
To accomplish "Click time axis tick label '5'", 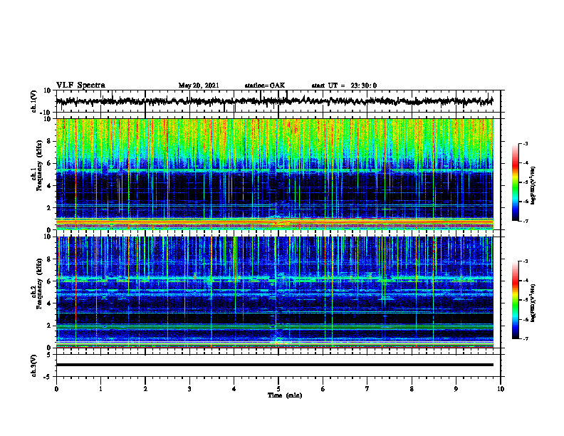I will point(278,389).
